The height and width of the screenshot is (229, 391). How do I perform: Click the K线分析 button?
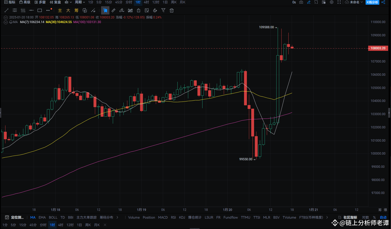click(x=372, y=2)
